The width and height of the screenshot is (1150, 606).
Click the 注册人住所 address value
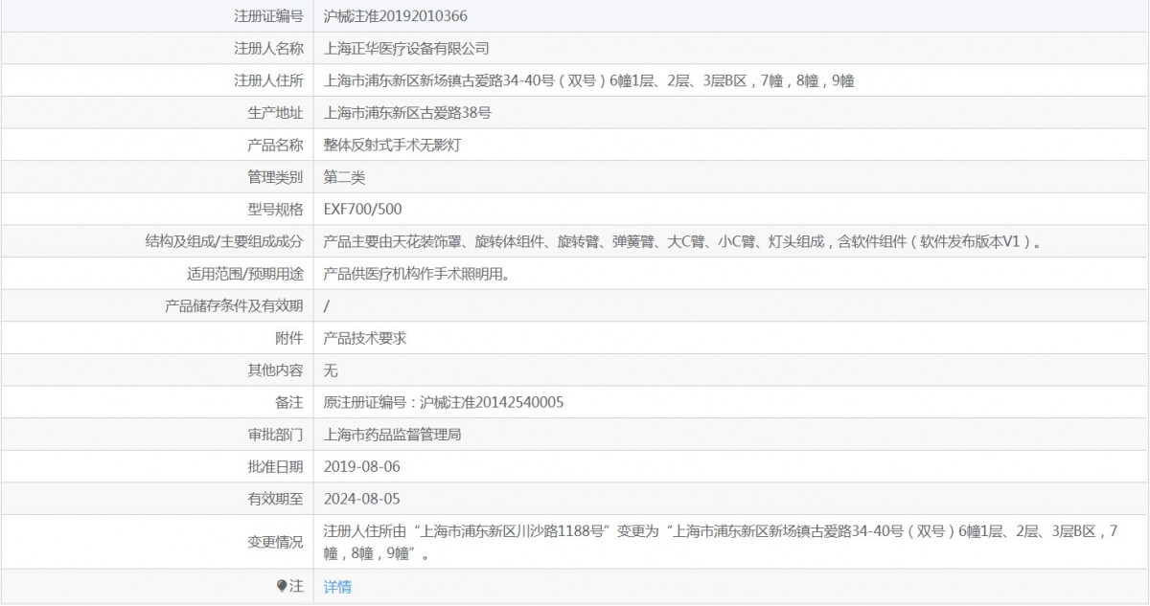pyautogui.click(x=588, y=81)
